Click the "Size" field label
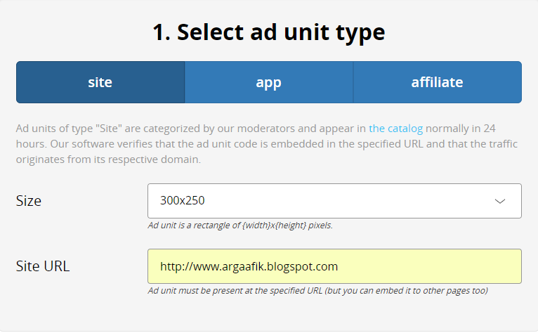The image size is (538, 333). [29, 201]
